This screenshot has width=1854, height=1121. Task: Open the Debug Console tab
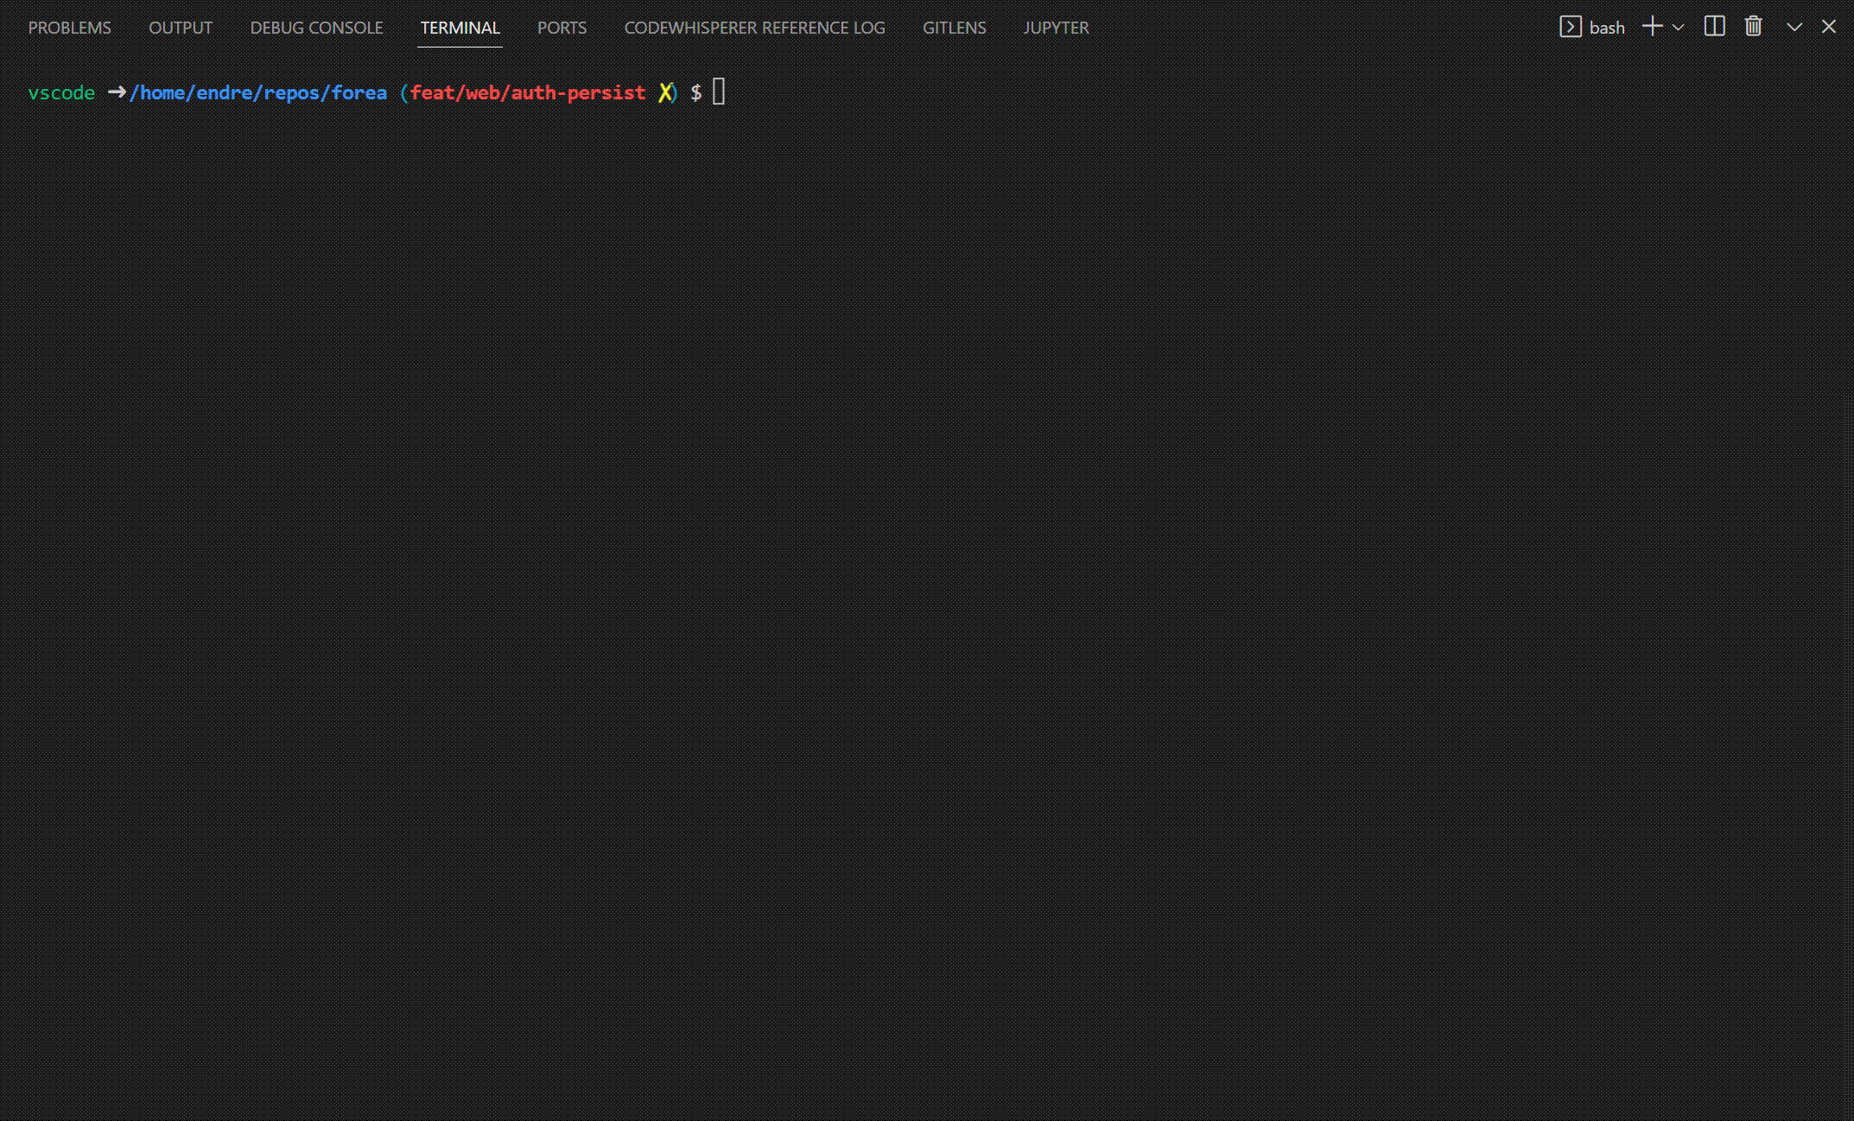pyautogui.click(x=316, y=28)
